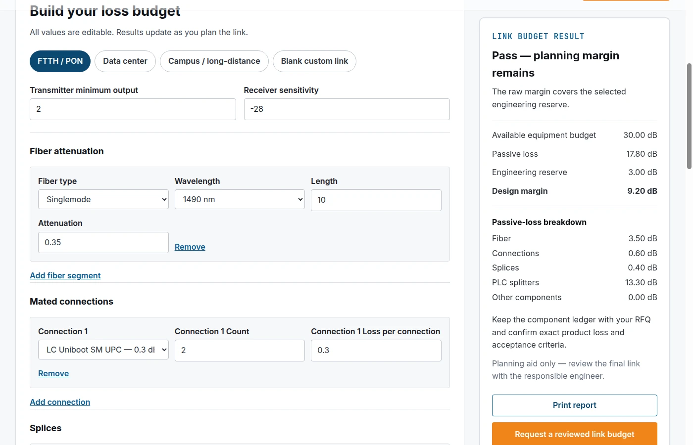
Task: Focus the Transmitter minimum output field
Action: point(133,109)
